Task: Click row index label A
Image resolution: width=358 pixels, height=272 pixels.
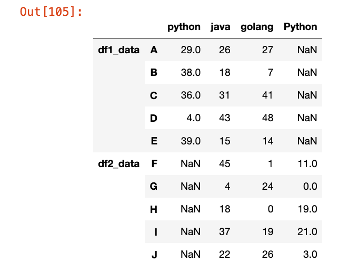Action: click(x=154, y=50)
